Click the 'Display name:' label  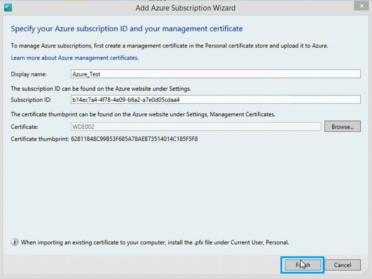(29, 74)
